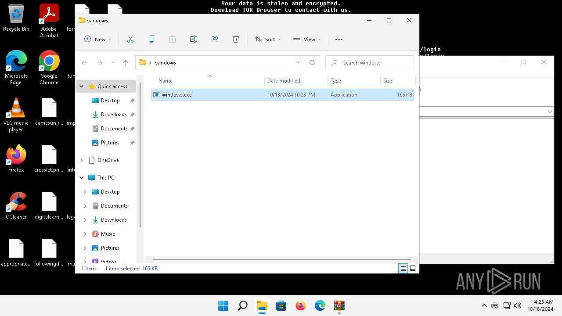Open Recycle Bin desktop icon
Screen dimensions: 562x316
point(16,18)
